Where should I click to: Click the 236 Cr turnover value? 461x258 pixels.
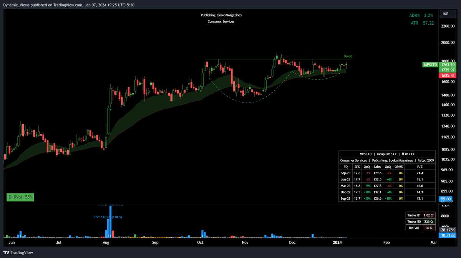pos(429,222)
